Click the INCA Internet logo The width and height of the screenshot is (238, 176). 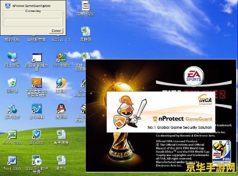205,99
